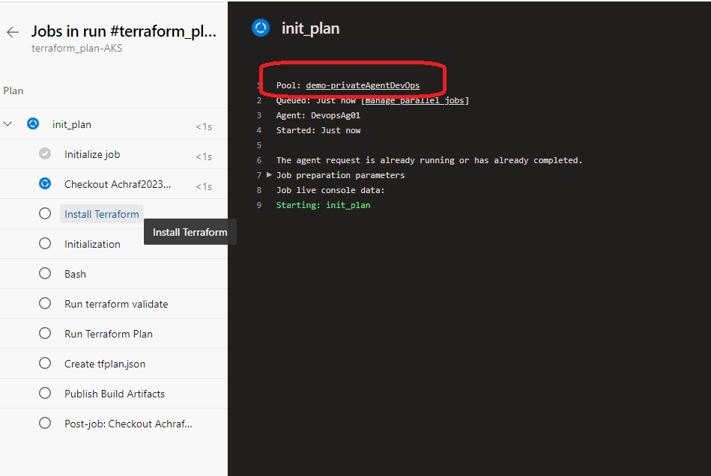Screen dimensions: 711x476
Task: Open the Run terraform validate step
Action: (116, 304)
